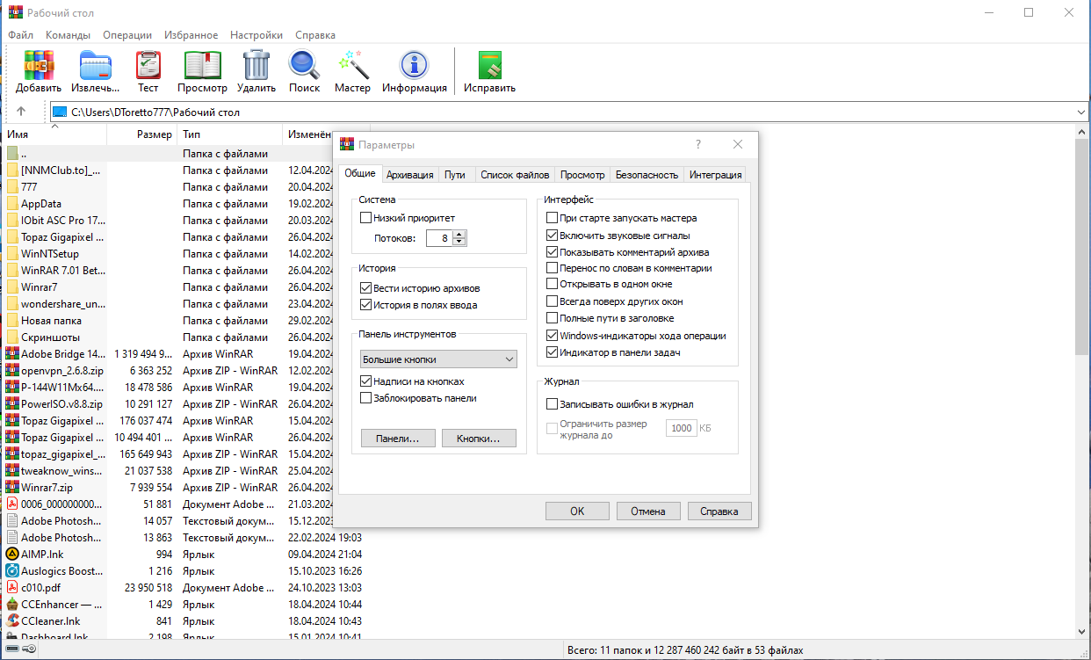Screen dimensions: 1091x660
Task: Sort by the Имя column header
Action: [x=54, y=134]
